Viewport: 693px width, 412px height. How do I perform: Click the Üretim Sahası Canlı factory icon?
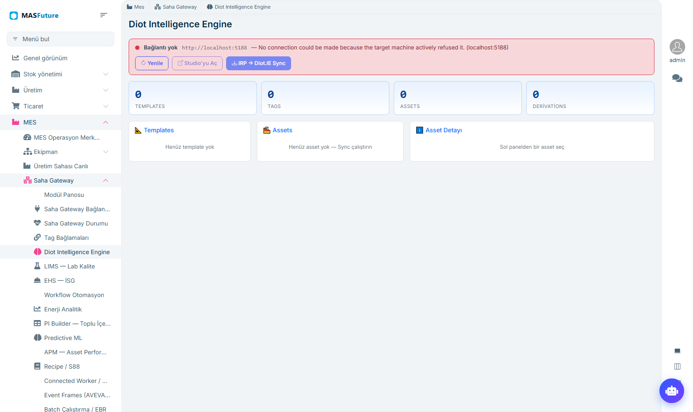click(27, 166)
